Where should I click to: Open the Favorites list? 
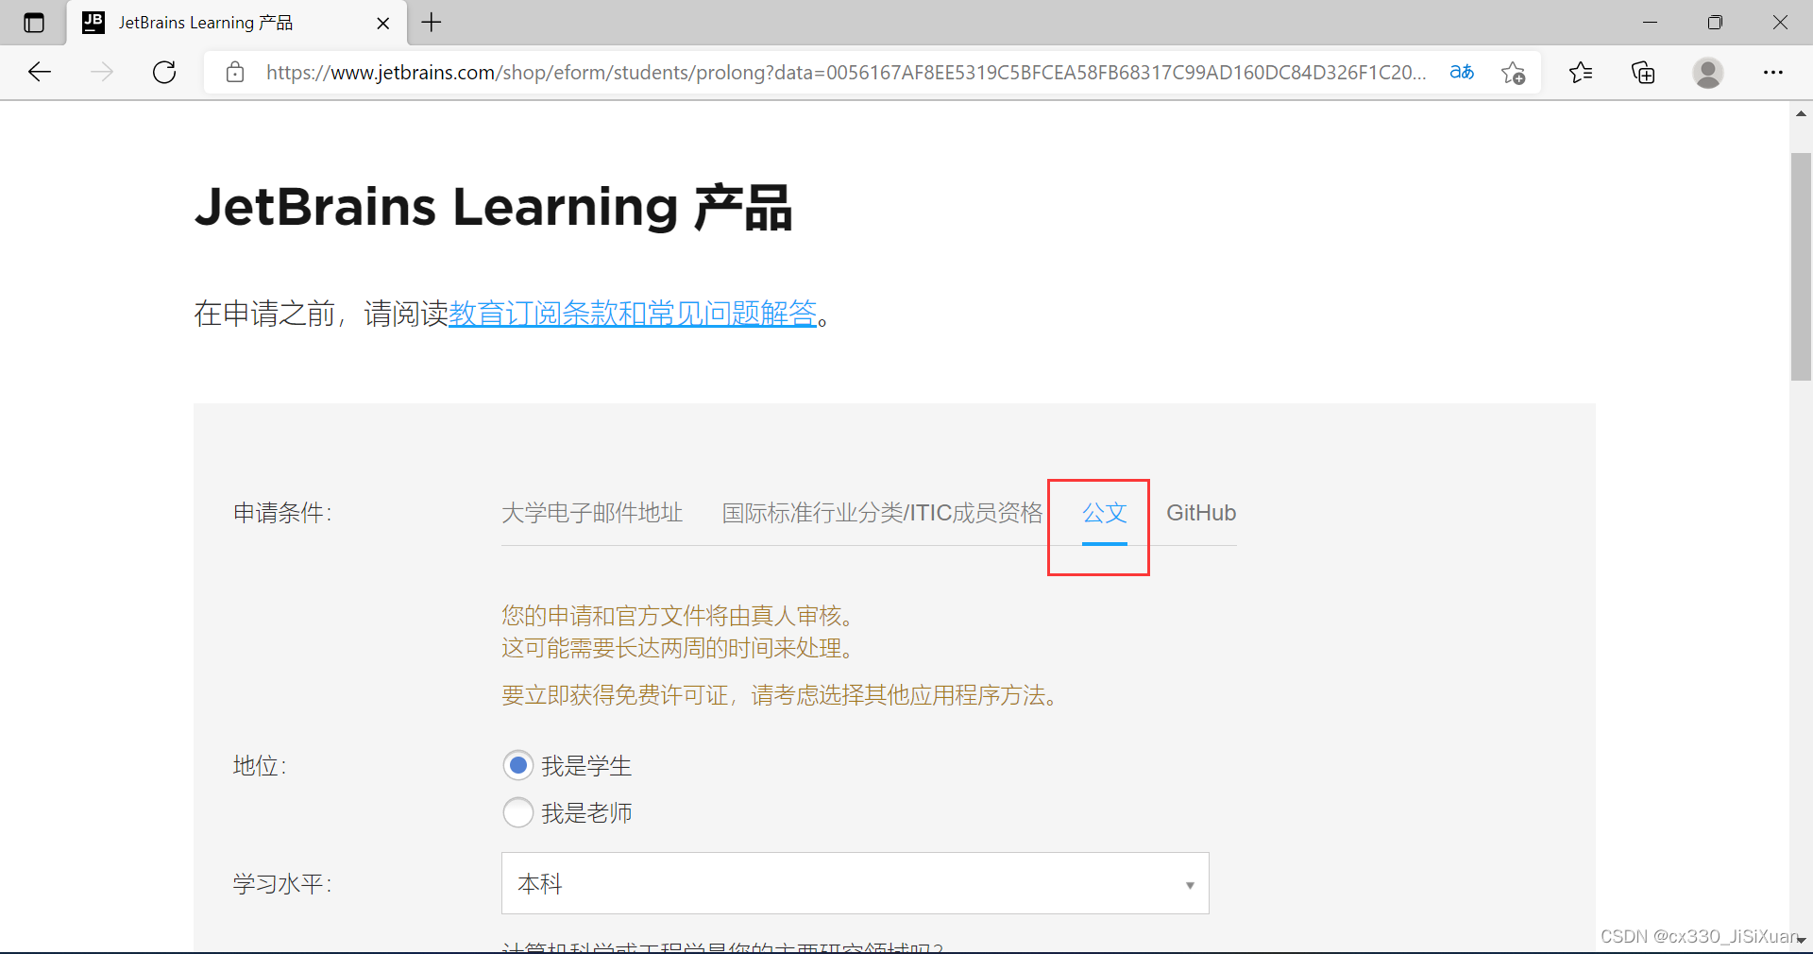tap(1581, 72)
